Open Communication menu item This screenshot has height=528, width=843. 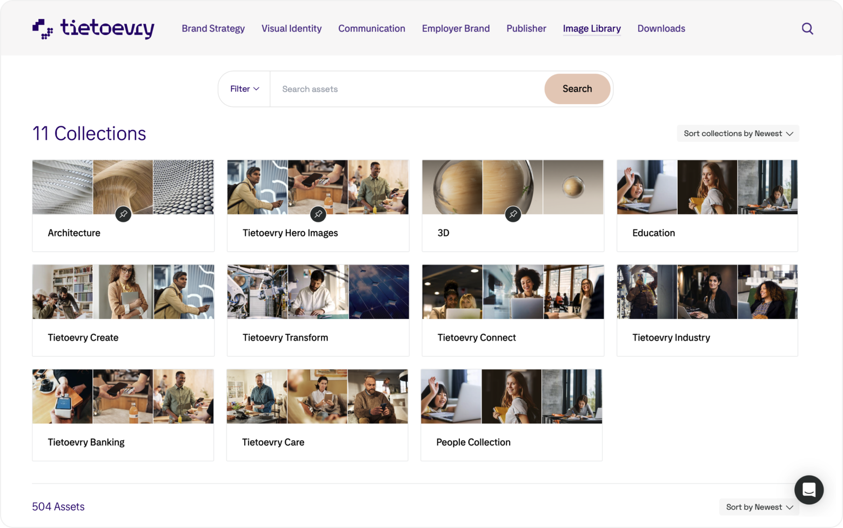(x=372, y=29)
